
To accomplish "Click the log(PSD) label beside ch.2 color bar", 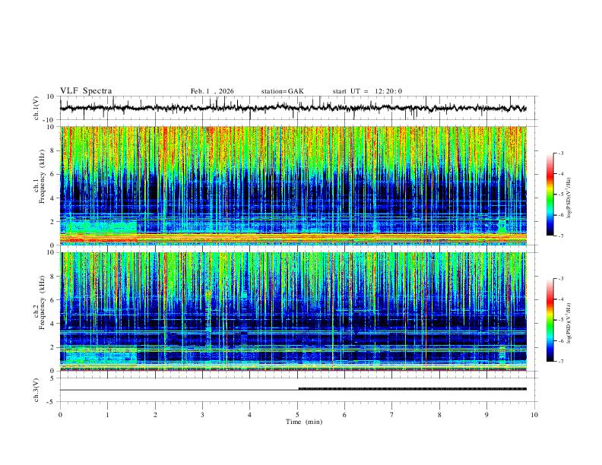I will click(x=569, y=323).
